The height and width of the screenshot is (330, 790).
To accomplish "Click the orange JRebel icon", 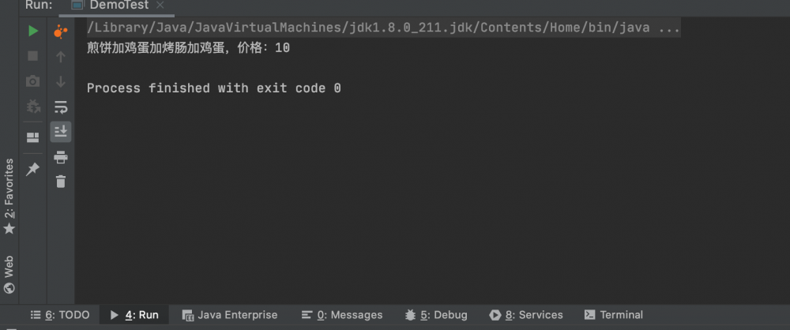I will pos(61,32).
